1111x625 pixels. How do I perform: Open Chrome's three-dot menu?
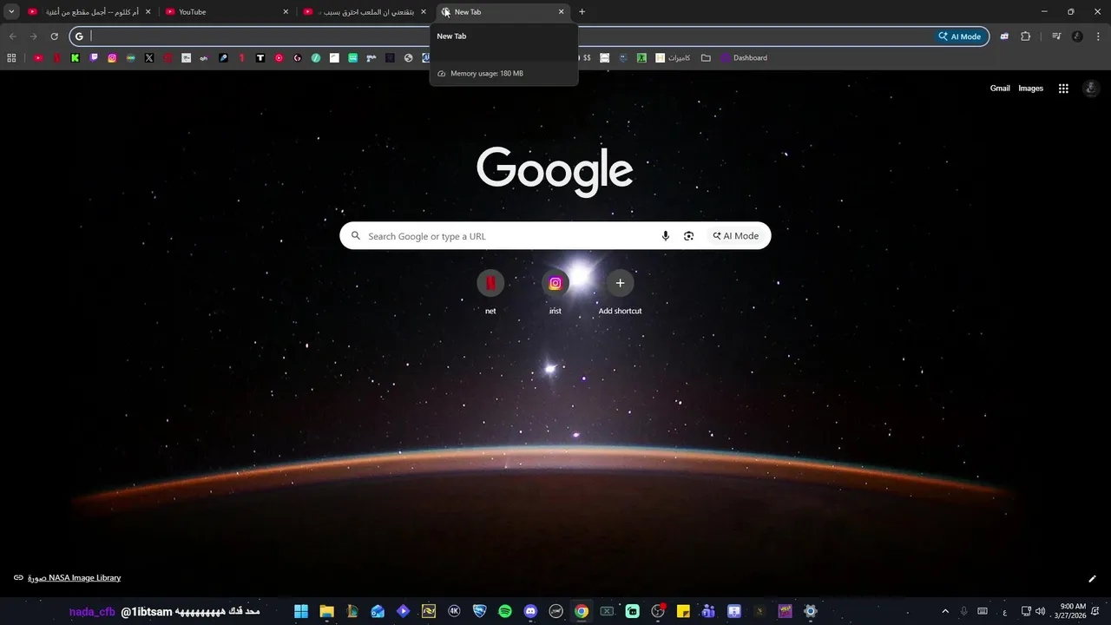coord(1097,36)
